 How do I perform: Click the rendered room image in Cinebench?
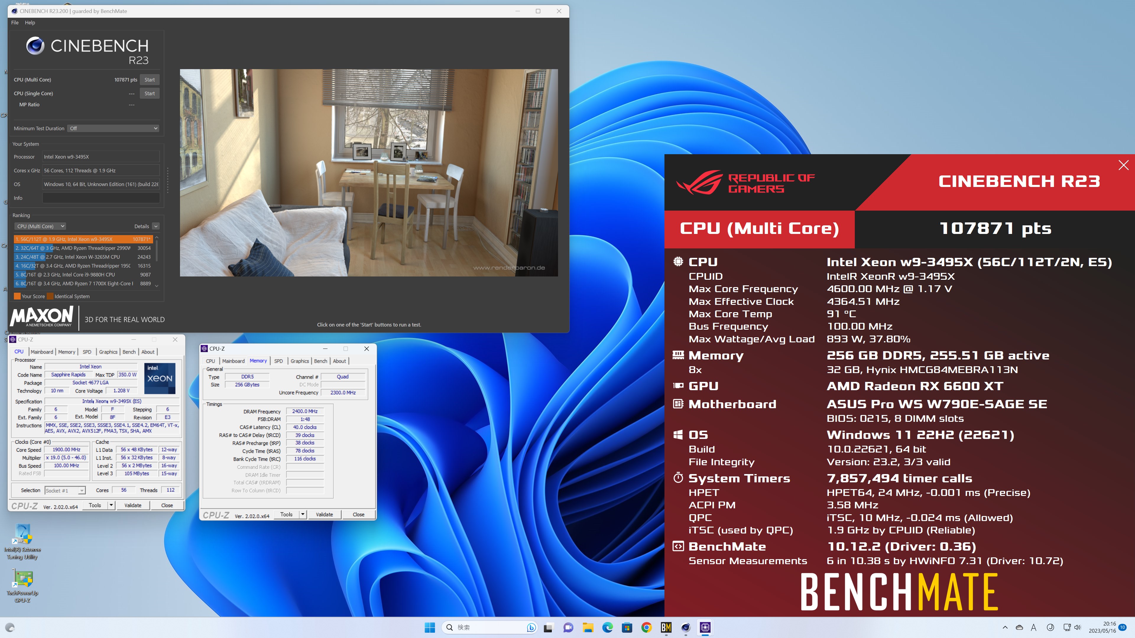pos(369,172)
